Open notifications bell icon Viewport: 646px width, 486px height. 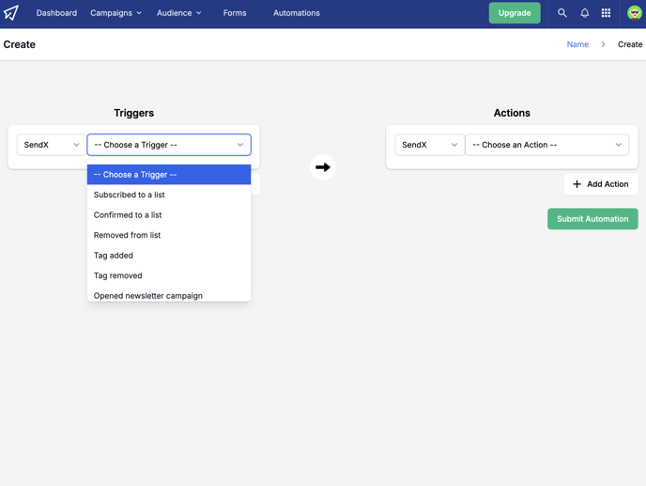click(x=584, y=13)
